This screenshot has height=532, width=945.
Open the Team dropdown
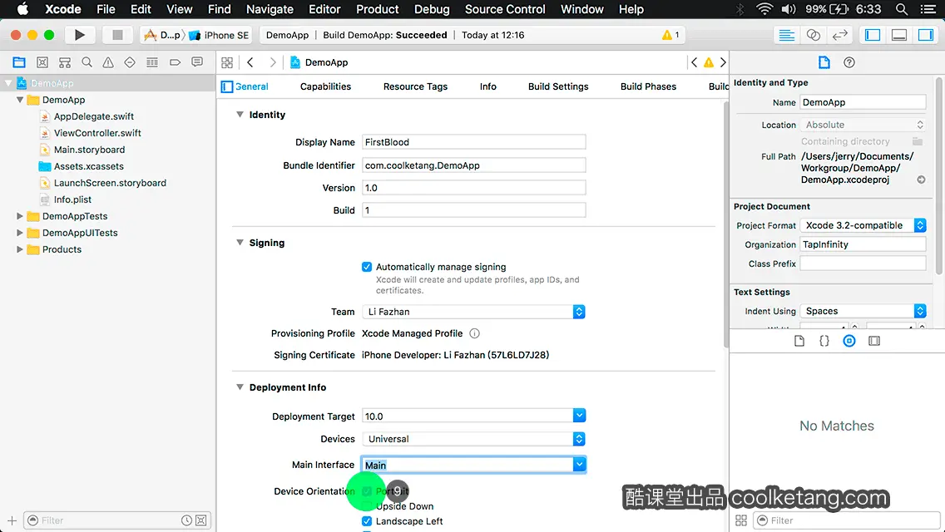point(473,312)
